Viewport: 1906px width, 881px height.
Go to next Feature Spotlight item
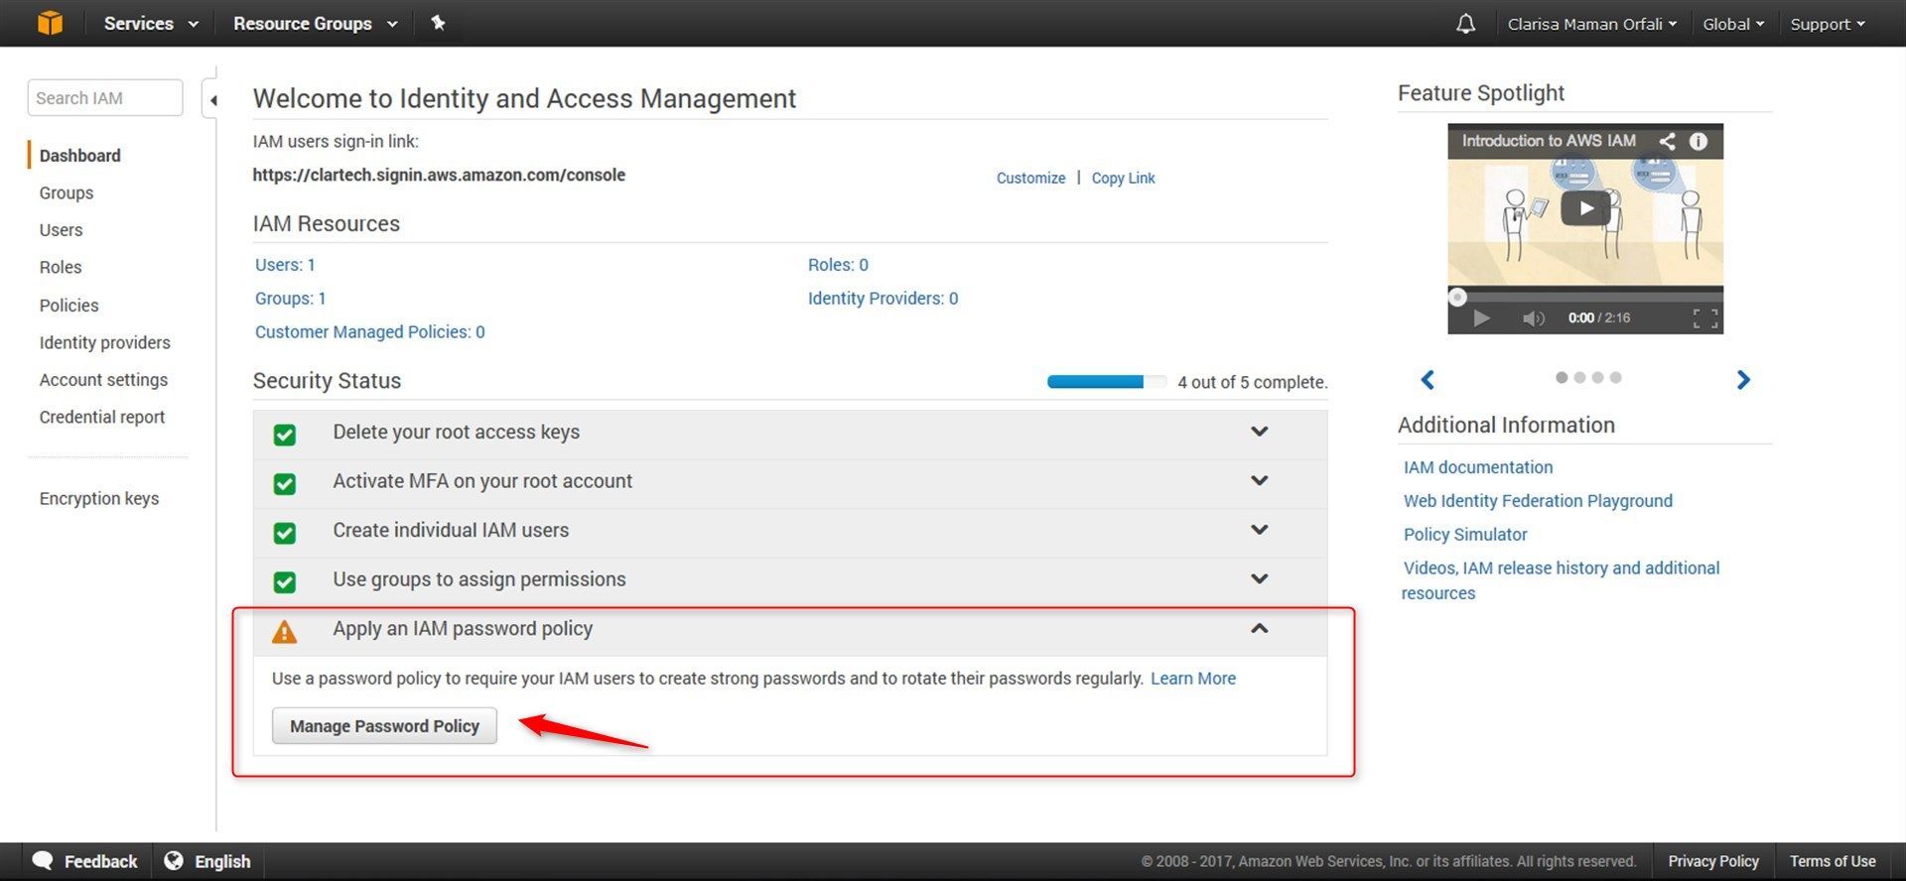(1743, 379)
